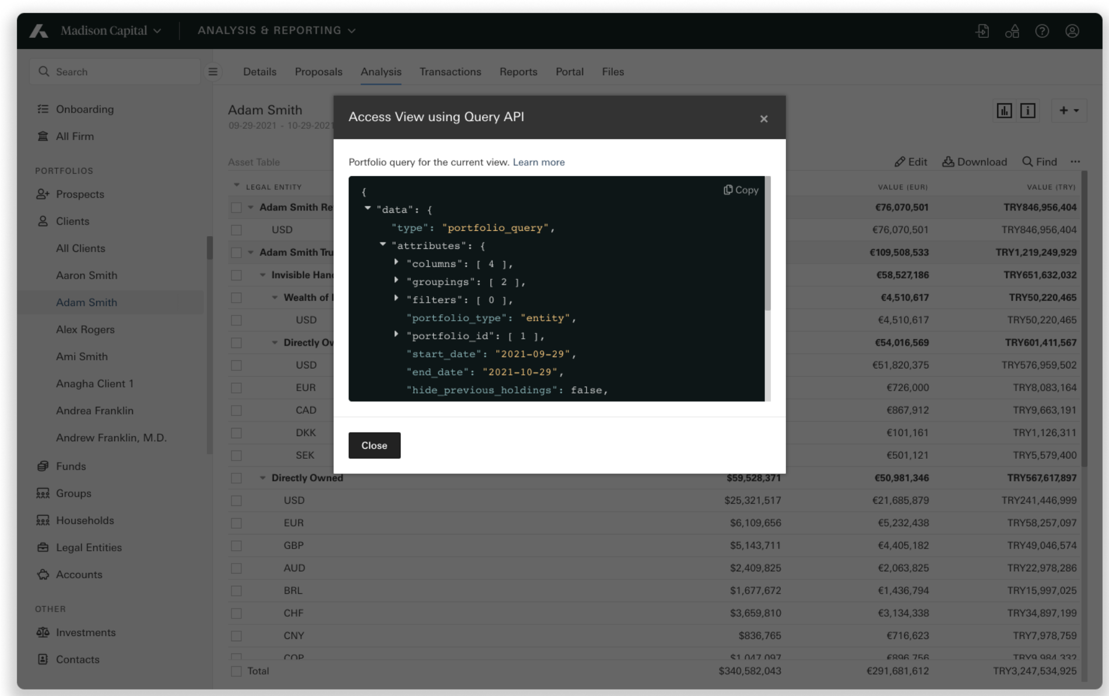Viewport: 1109px width, 696px height.
Task: Switch to the Reports tab
Action: [518, 72]
